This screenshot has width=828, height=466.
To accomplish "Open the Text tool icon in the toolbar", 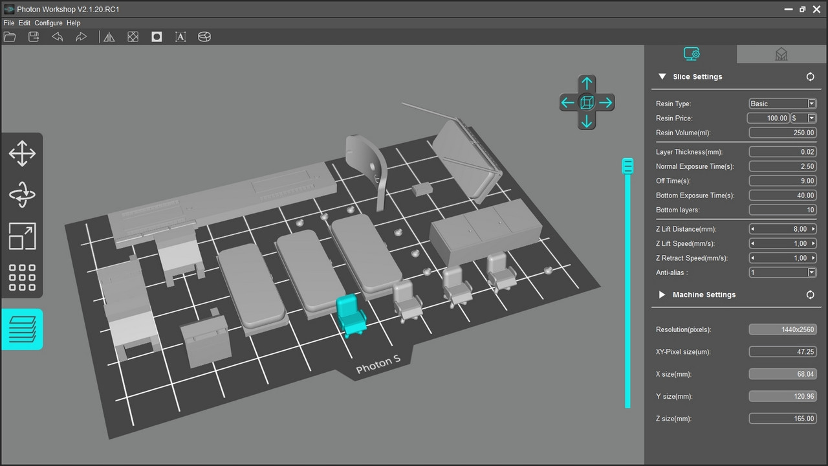I will pyautogui.click(x=180, y=37).
